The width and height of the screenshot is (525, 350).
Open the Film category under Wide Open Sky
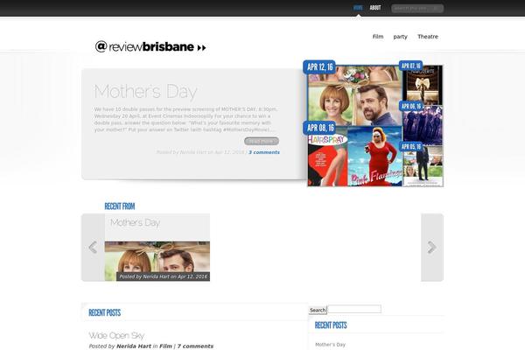click(165, 346)
